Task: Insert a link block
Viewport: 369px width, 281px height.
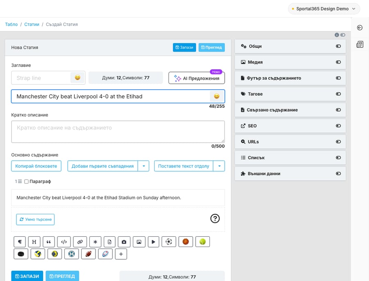Action: pos(80,242)
